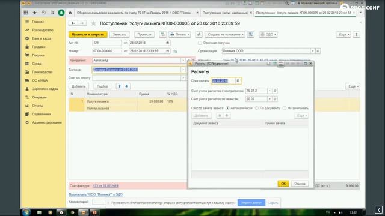
Task: Click the Подбор button above table
Action: [x=102, y=86]
